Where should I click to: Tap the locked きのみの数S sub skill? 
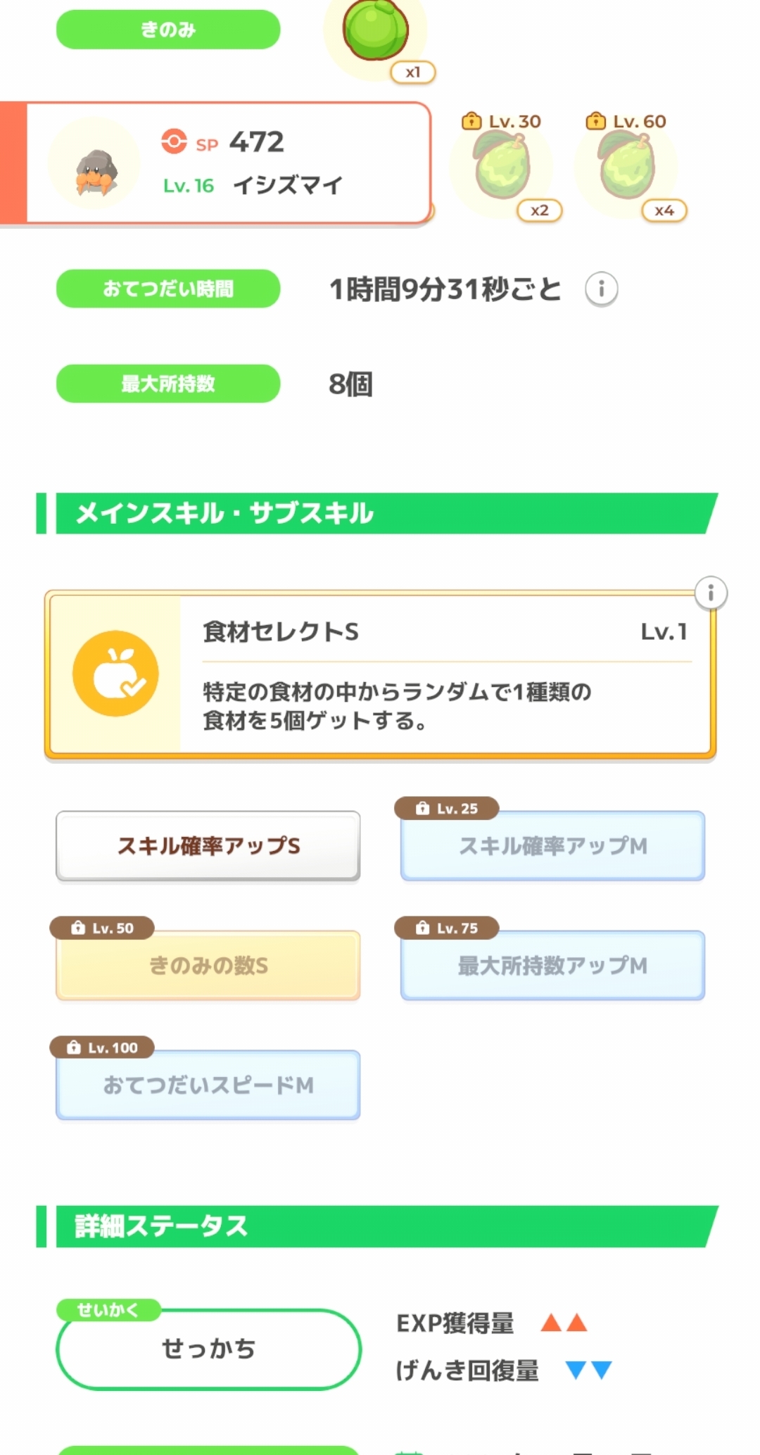[x=208, y=965]
